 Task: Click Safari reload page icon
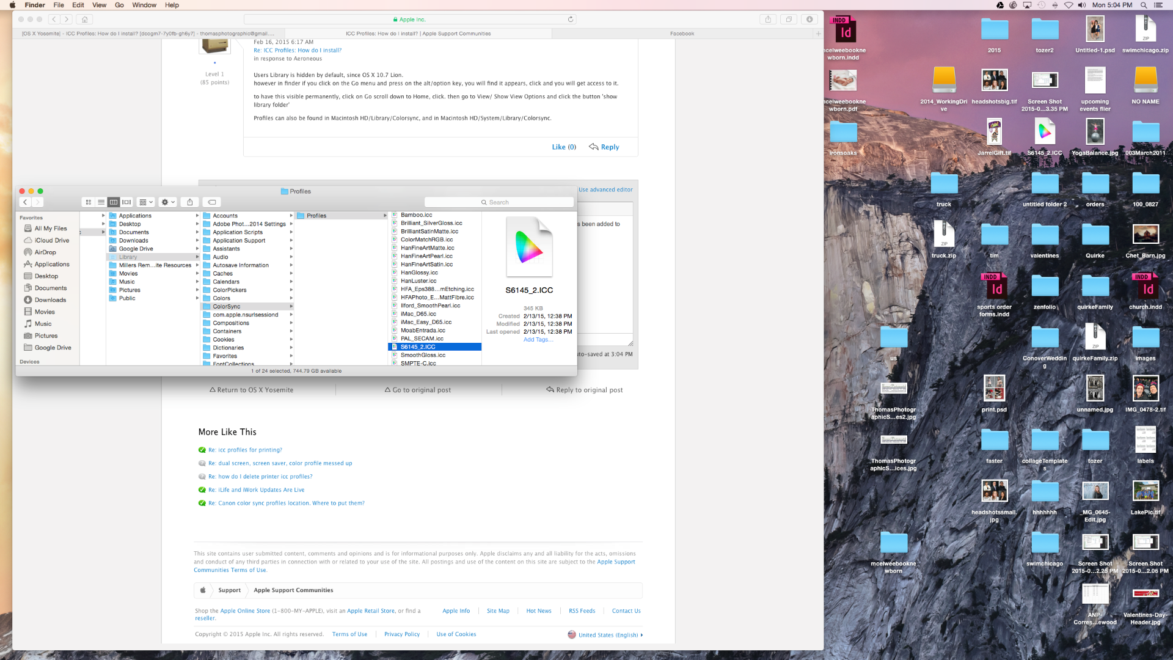(571, 20)
